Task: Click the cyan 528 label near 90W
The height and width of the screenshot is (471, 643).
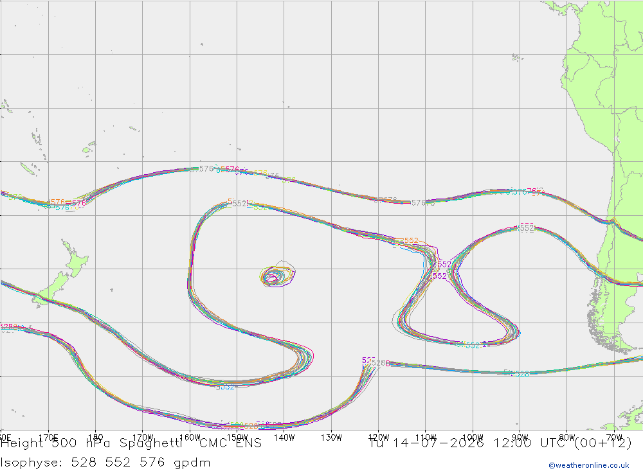Action: click(x=521, y=374)
